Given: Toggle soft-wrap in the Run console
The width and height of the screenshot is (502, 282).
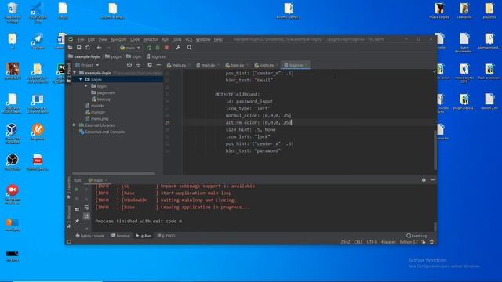Looking at the screenshot, I should (x=86, y=208).
